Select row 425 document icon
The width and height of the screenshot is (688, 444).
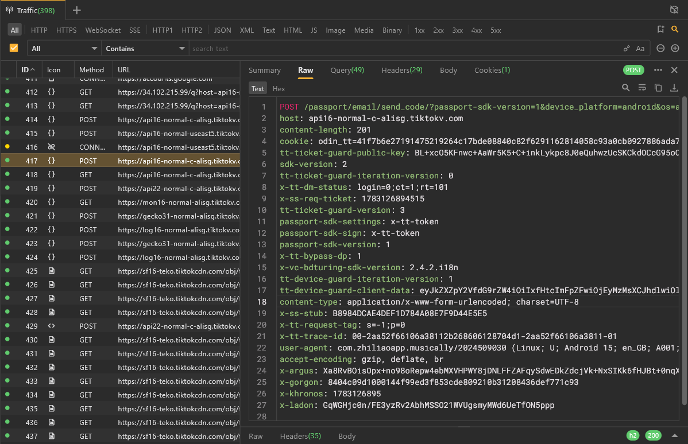51,271
